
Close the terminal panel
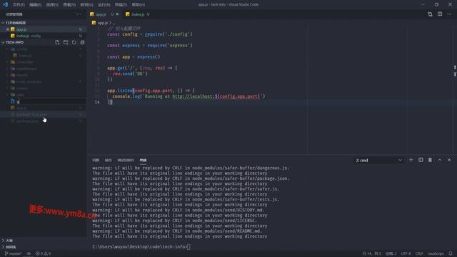click(x=449, y=160)
